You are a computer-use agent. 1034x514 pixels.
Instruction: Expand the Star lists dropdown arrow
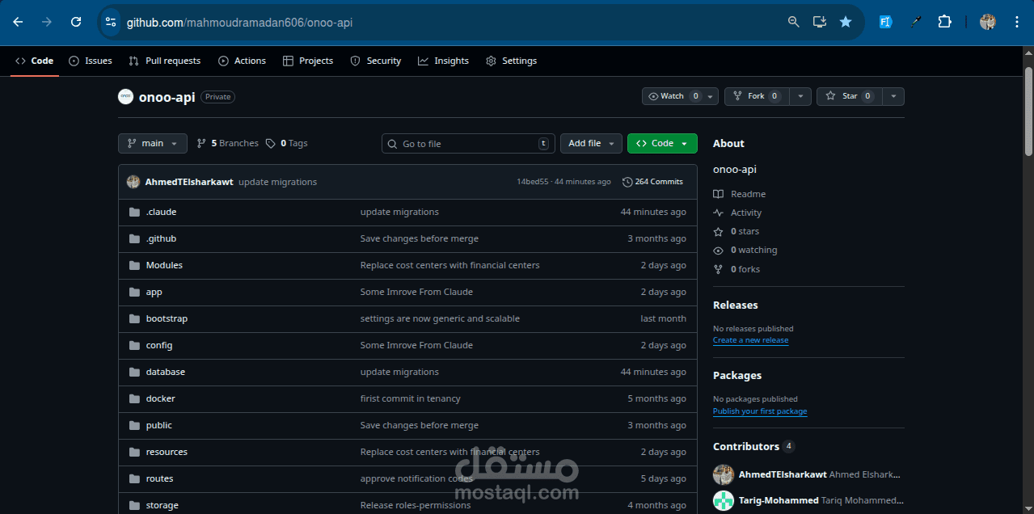pyautogui.click(x=893, y=96)
